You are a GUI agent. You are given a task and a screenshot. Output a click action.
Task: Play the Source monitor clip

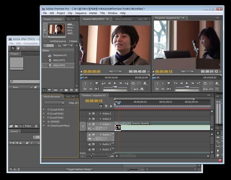(115, 83)
